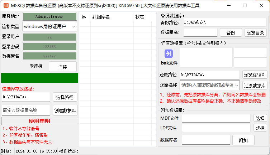Click the database name field showing master
Screen dimensions: 270x155
coord(50,56)
